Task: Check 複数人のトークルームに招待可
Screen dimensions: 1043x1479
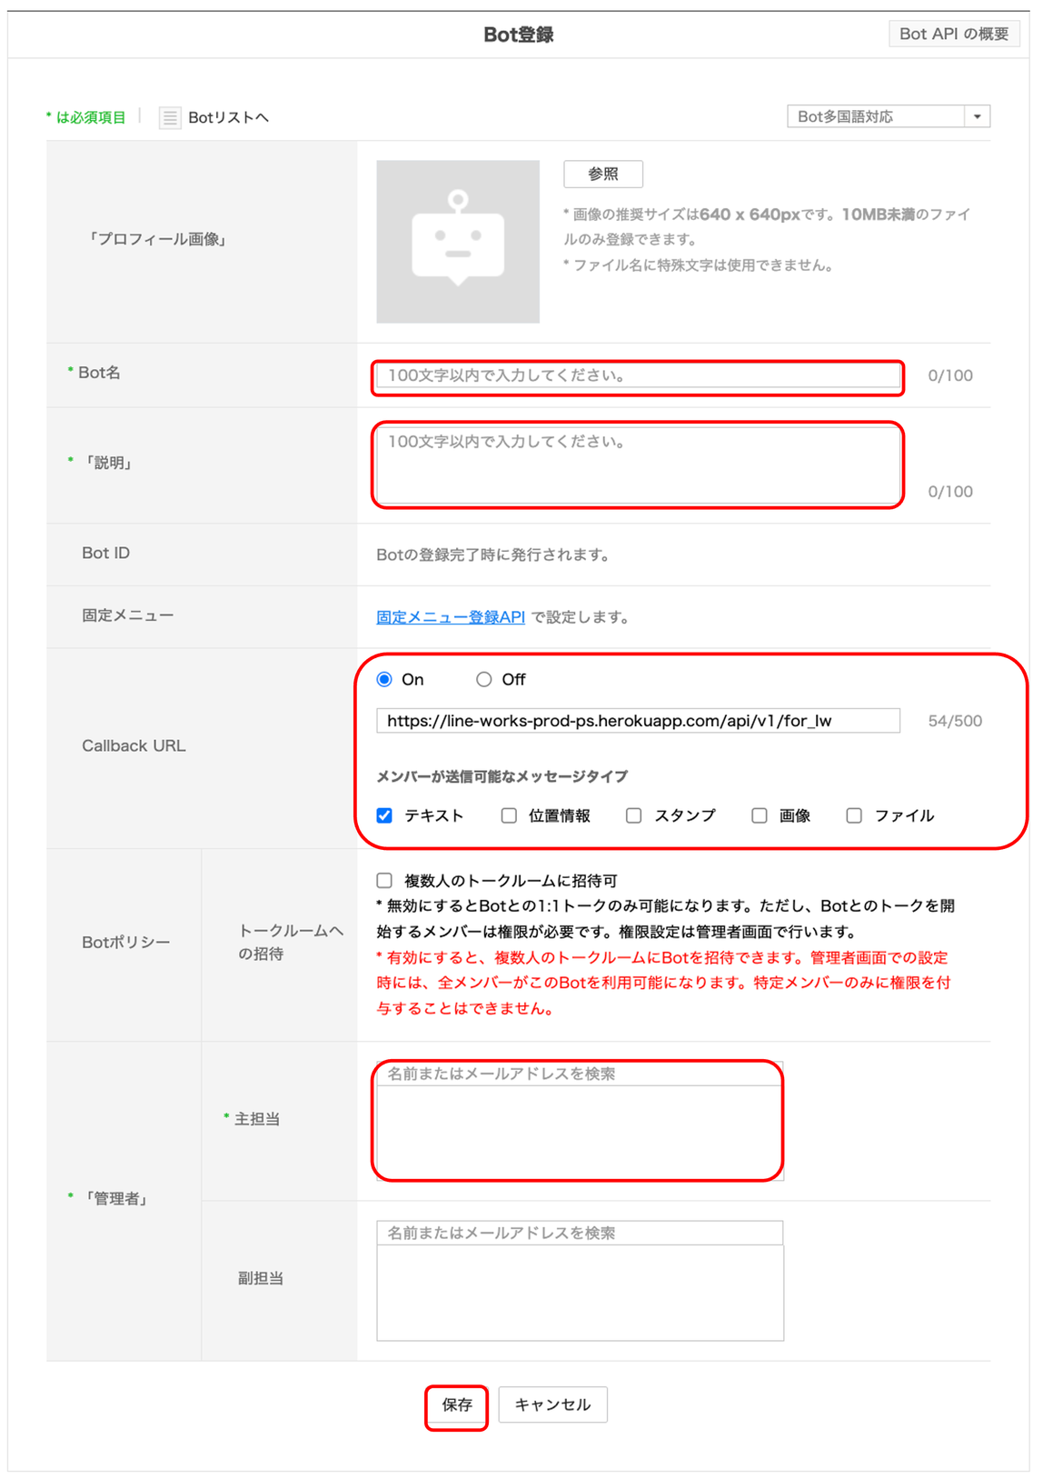Action: pos(385,881)
